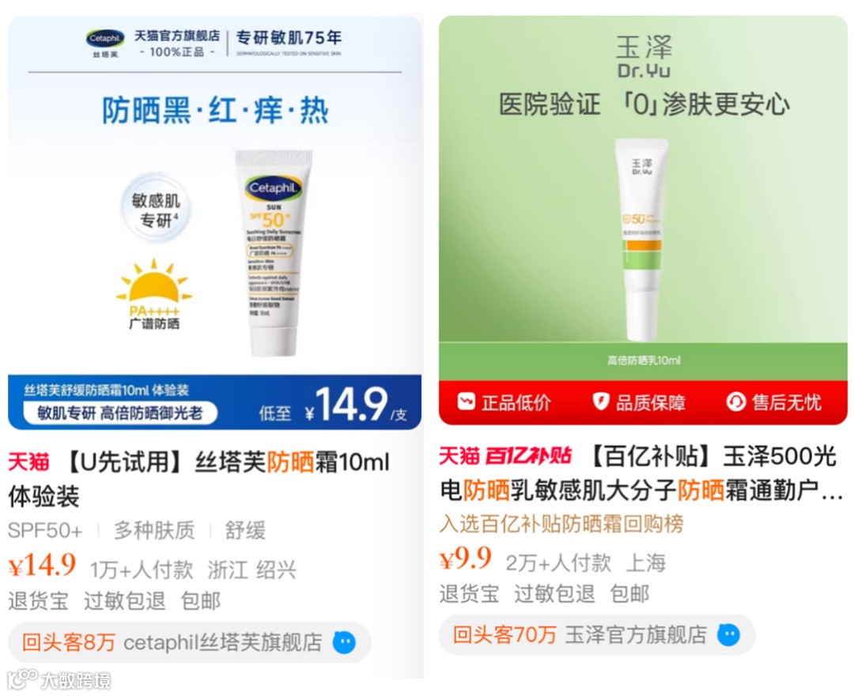Click the 入选百亿补贴防晒霜回购榜 link
Image resolution: width=854 pixels, height=696 pixels.
pyautogui.click(x=561, y=524)
